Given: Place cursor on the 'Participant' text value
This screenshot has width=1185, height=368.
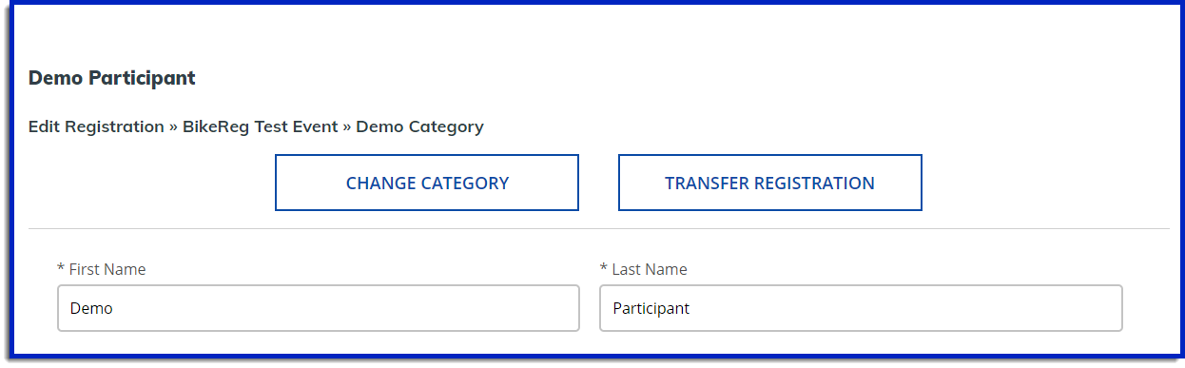Looking at the screenshot, I should coord(651,308).
